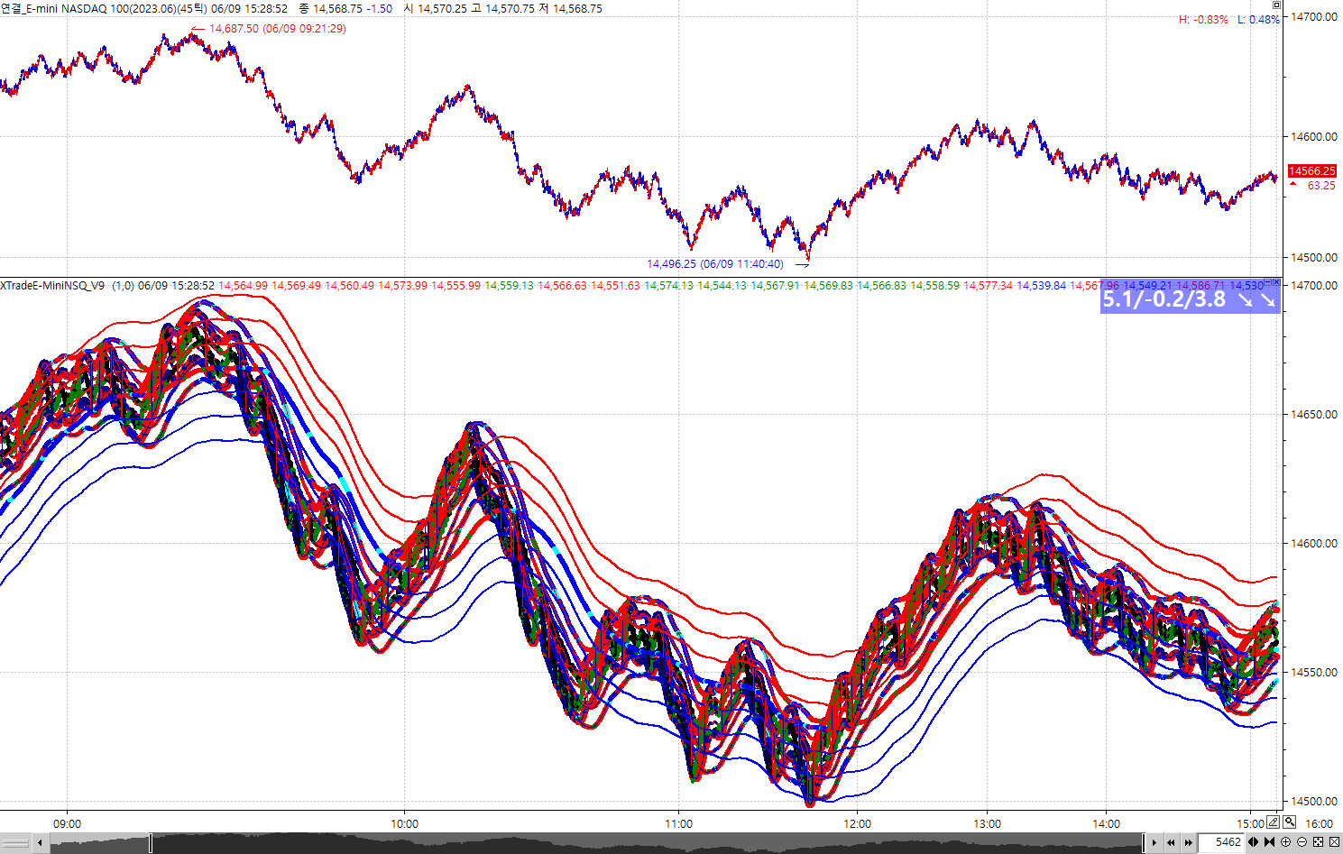
Task: Click the pencil drawing tool icon
Action: [1273, 822]
